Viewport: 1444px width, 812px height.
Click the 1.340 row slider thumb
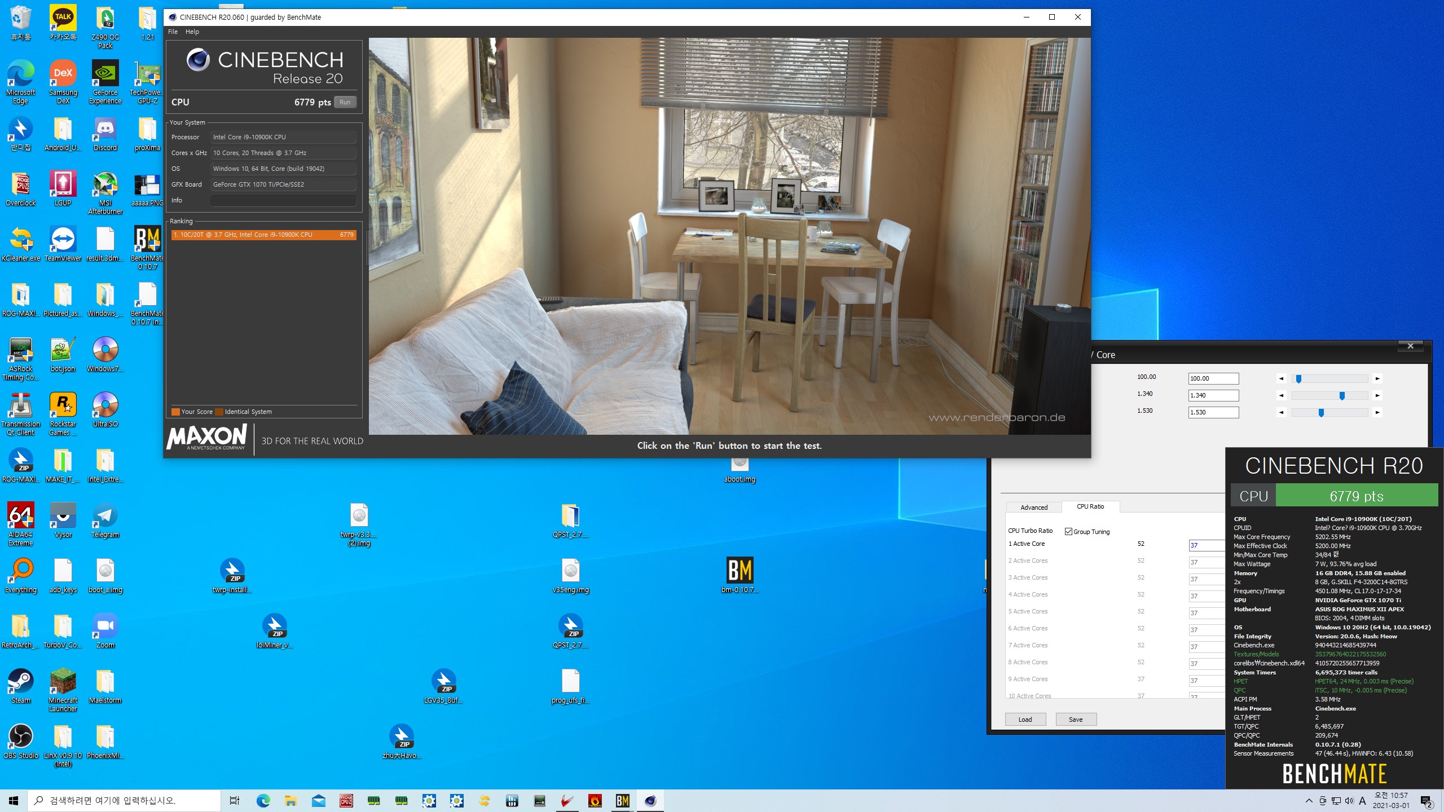click(x=1342, y=396)
